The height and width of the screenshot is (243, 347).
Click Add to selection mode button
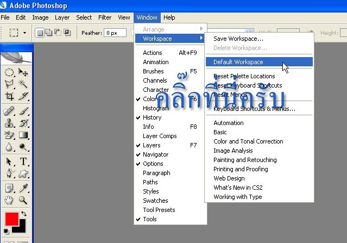tap(49, 33)
